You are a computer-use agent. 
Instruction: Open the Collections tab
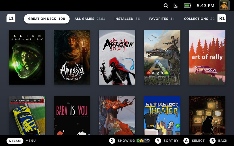(199, 19)
